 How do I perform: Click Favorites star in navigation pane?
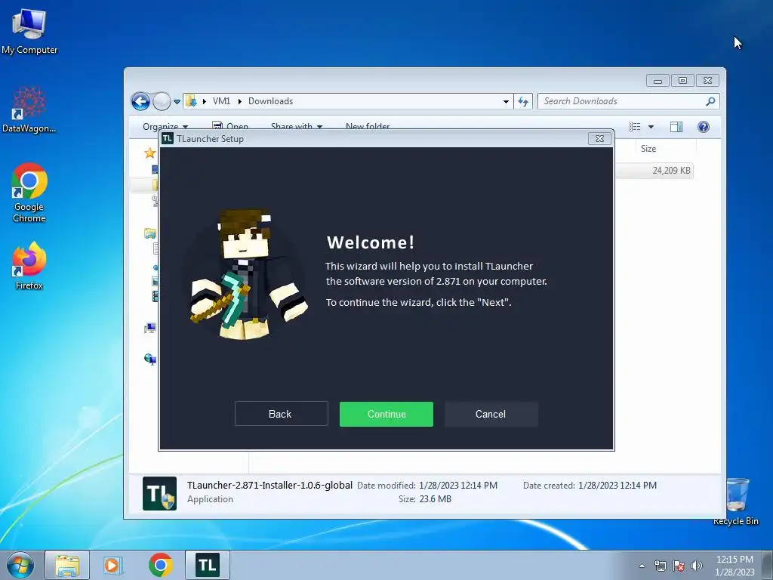(x=149, y=153)
